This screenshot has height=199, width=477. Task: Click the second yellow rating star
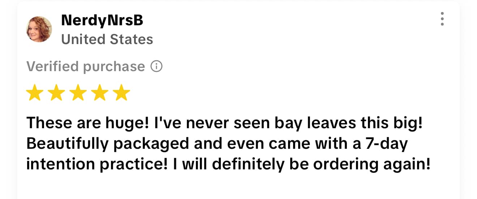point(56,93)
